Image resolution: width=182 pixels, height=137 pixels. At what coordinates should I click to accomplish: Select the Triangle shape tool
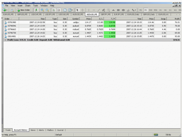pos(113,10)
